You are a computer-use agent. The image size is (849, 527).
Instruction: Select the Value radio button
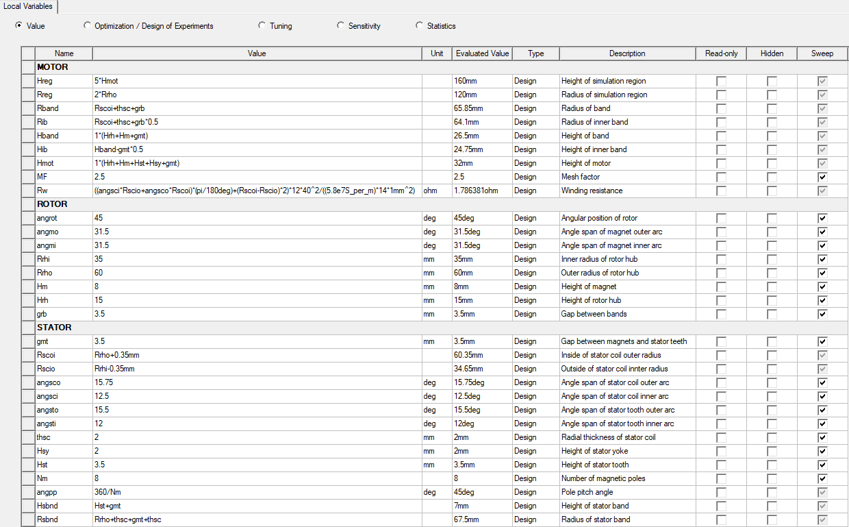pyautogui.click(x=18, y=26)
